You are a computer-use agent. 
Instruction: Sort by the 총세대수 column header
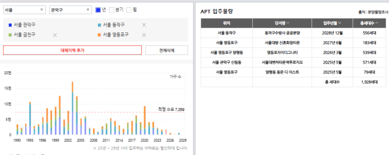click(369, 23)
